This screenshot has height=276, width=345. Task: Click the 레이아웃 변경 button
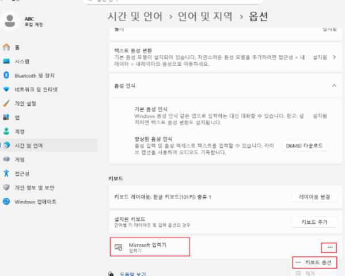click(314, 197)
